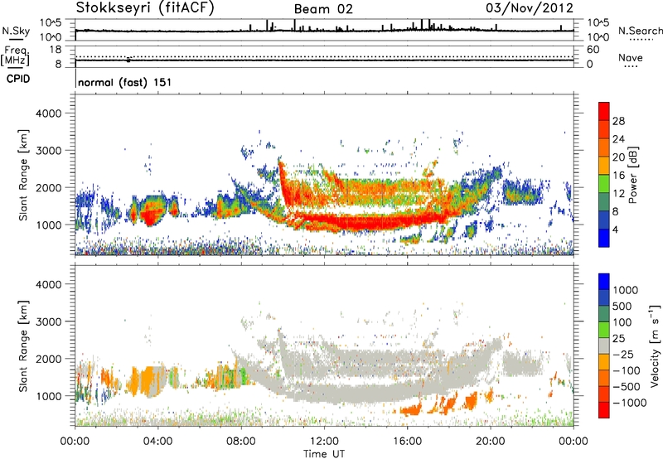
Task: Click the 4000 tick on the power panel
Action: [x=48, y=114]
